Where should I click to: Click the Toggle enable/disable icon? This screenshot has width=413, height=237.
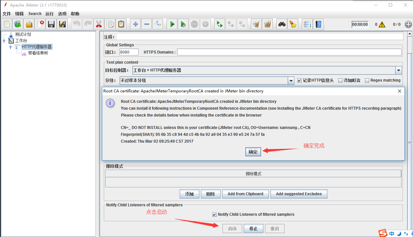pos(158,24)
